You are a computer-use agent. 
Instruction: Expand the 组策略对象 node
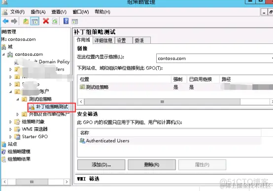point(10,122)
